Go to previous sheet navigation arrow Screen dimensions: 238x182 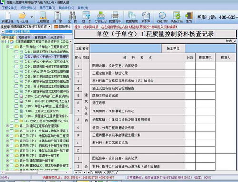click(x=80, y=172)
